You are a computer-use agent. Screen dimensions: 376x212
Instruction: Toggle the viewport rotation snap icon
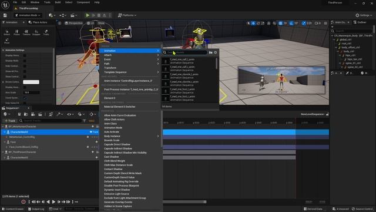pos(291,24)
